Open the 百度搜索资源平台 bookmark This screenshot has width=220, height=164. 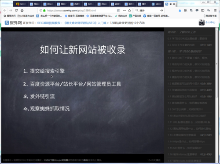[x=99, y=16]
